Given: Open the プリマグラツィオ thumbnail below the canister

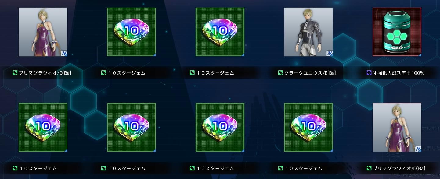Looking at the screenshot, I should pos(397,127).
